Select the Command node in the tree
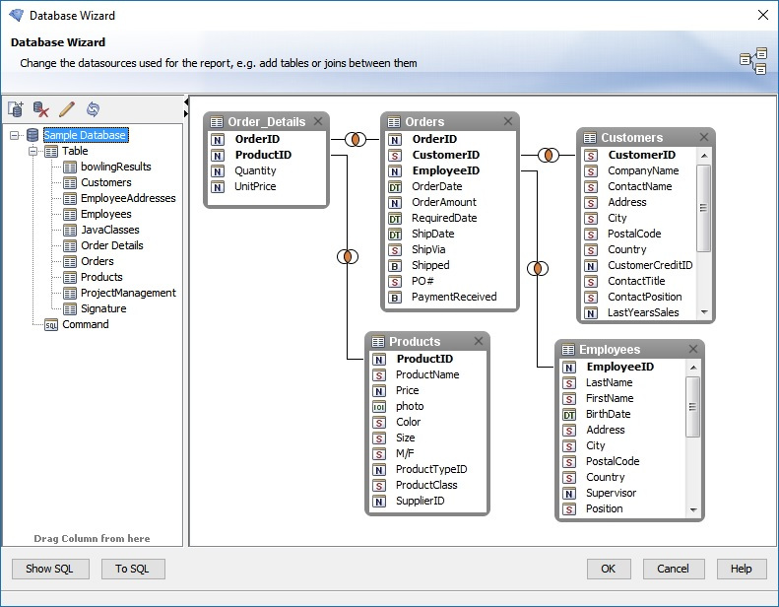This screenshot has width=779, height=607. coord(85,324)
